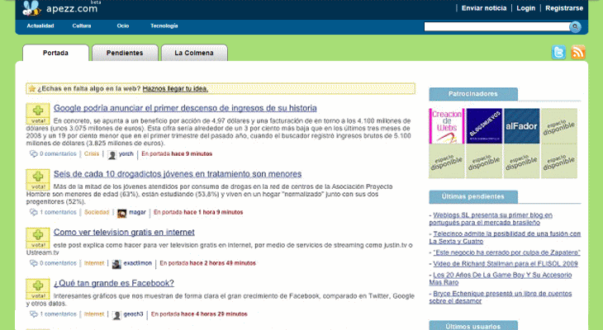Switch to the La Colmena tab
This screenshot has height=330, width=603.
pos(194,53)
